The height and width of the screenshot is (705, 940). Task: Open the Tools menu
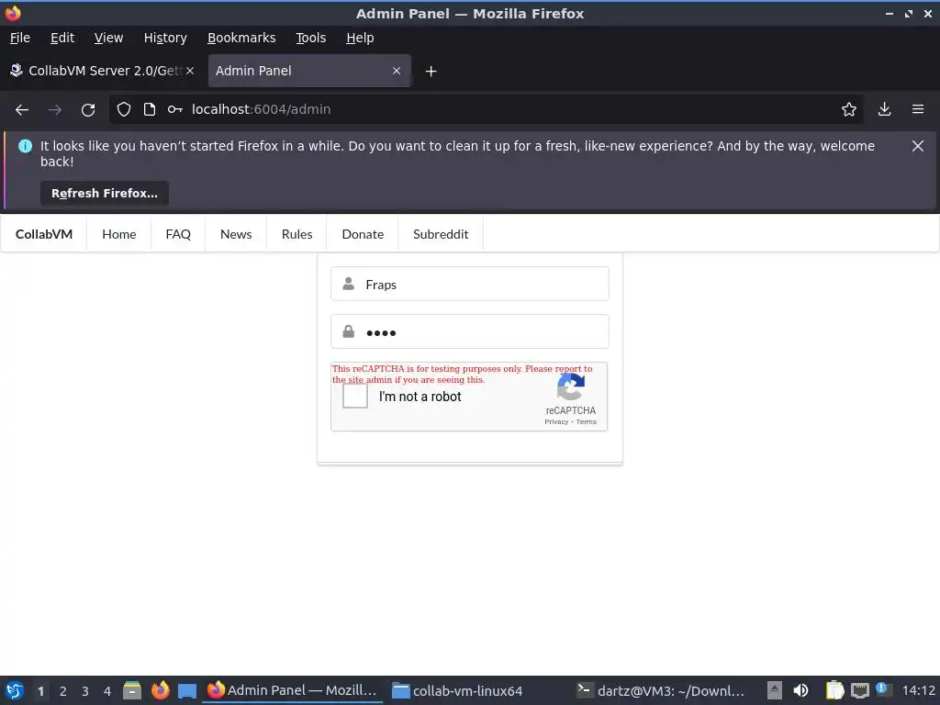(310, 38)
